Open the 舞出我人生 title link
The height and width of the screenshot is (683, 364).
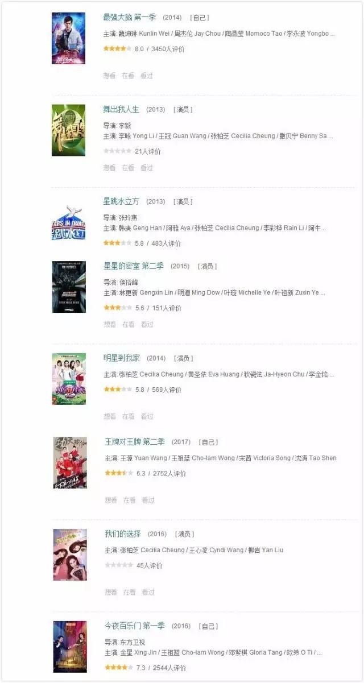tap(121, 109)
